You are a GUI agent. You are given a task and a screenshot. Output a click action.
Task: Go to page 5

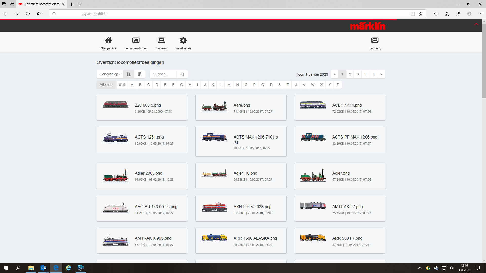(373, 74)
